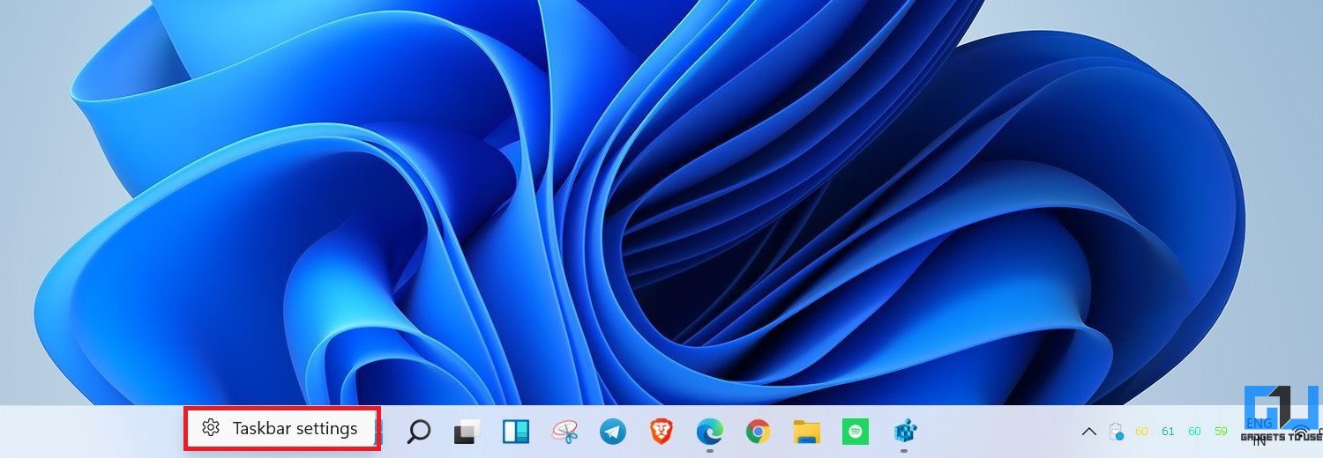Launch the Brave browser
1323x458 pixels.
(x=661, y=431)
